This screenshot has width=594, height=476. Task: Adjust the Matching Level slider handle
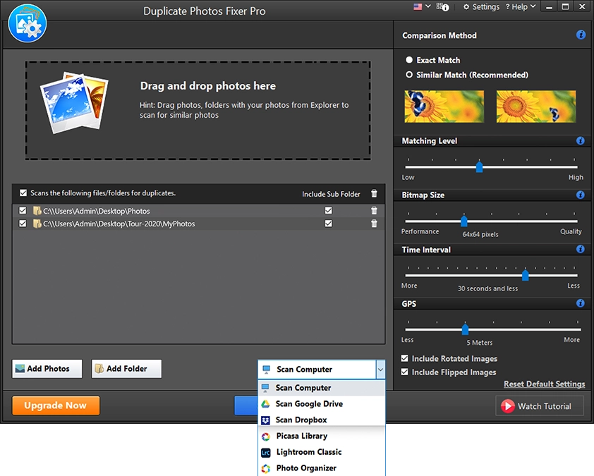pyautogui.click(x=479, y=166)
